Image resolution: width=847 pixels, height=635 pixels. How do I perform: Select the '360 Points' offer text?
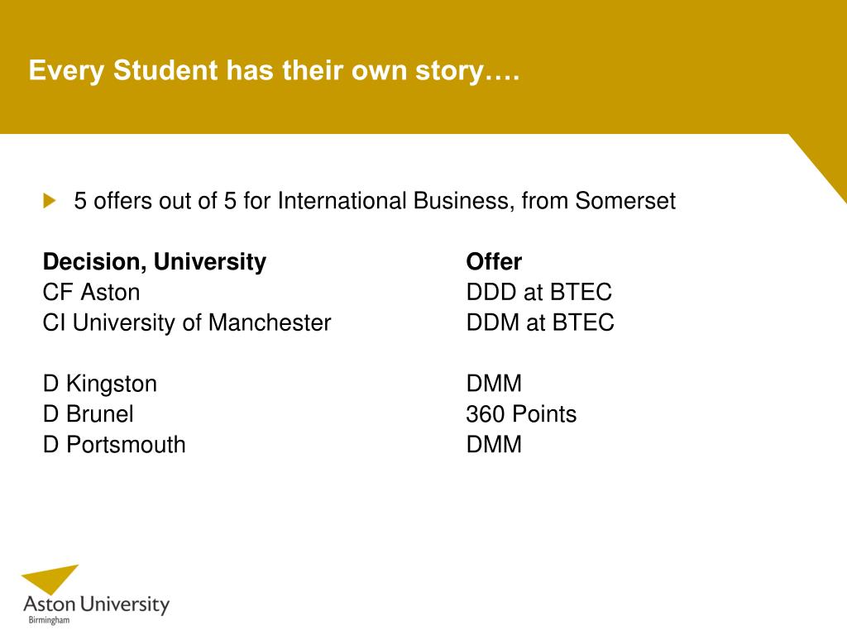(x=521, y=414)
